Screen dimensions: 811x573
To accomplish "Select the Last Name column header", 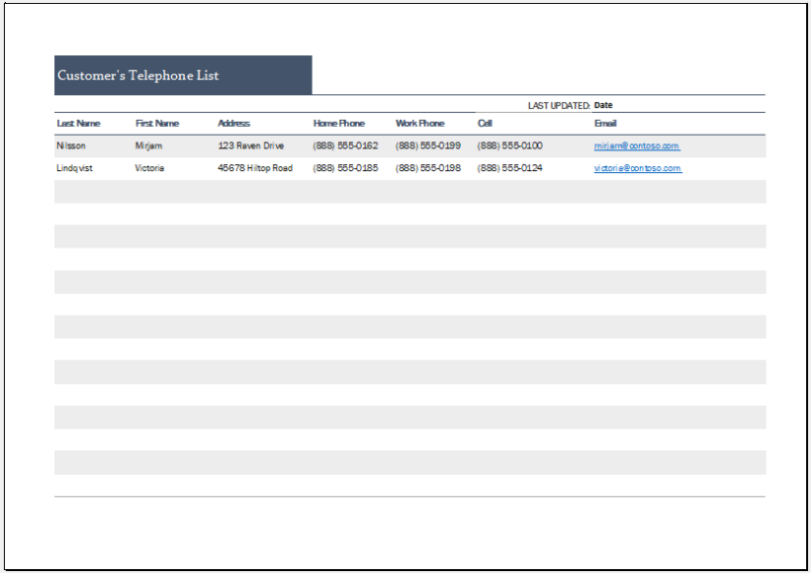I will click(79, 124).
